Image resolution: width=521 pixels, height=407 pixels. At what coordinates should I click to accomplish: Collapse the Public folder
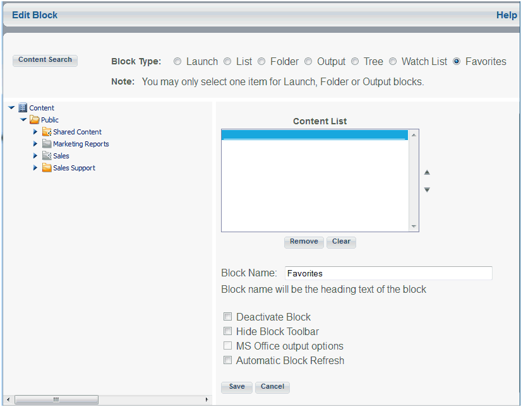tap(23, 119)
